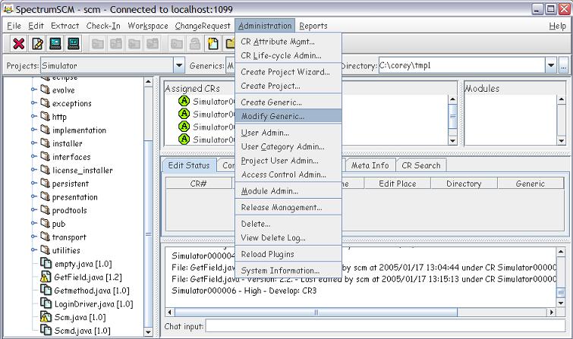Open the Projects dropdown arrow
Screen dimensions: 573x339
point(178,66)
